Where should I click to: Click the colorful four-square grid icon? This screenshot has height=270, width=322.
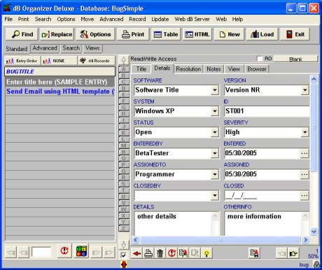point(82,251)
